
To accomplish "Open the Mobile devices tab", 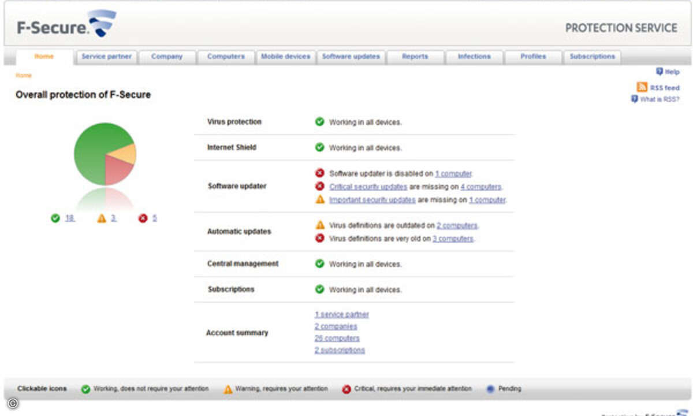I will coord(285,57).
